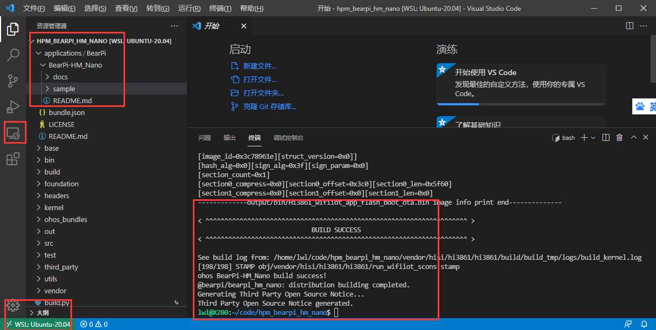Open the notifications bell in status bar

(x=644, y=324)
